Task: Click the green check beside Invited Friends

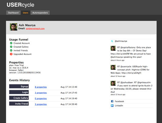Action: click(11, 50)
